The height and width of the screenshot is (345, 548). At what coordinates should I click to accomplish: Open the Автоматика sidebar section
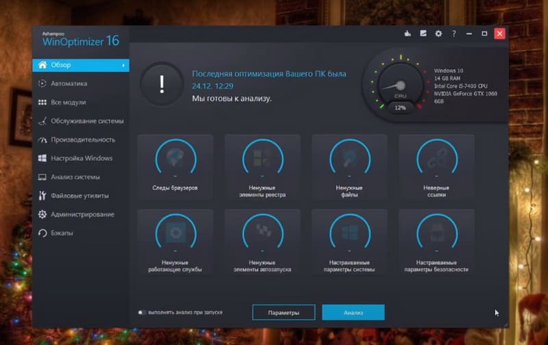[68, 84]
